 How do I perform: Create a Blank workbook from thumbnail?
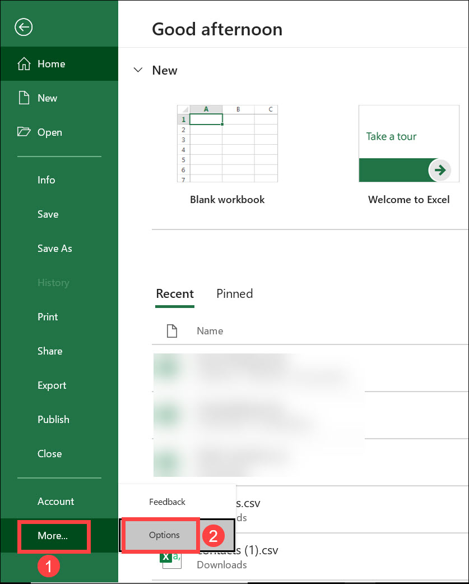coord(227,144)
